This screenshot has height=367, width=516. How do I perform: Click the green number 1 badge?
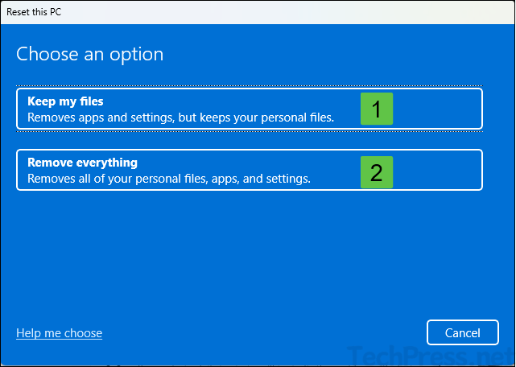click(376, 109)
